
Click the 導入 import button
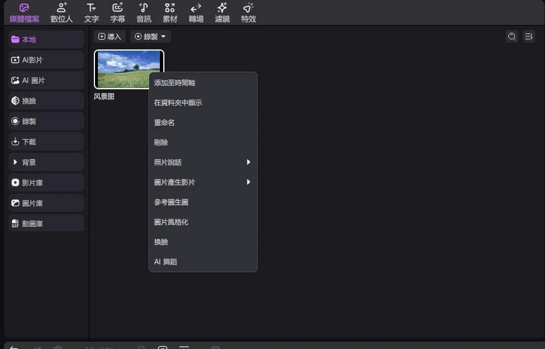(x=110, y=36)
